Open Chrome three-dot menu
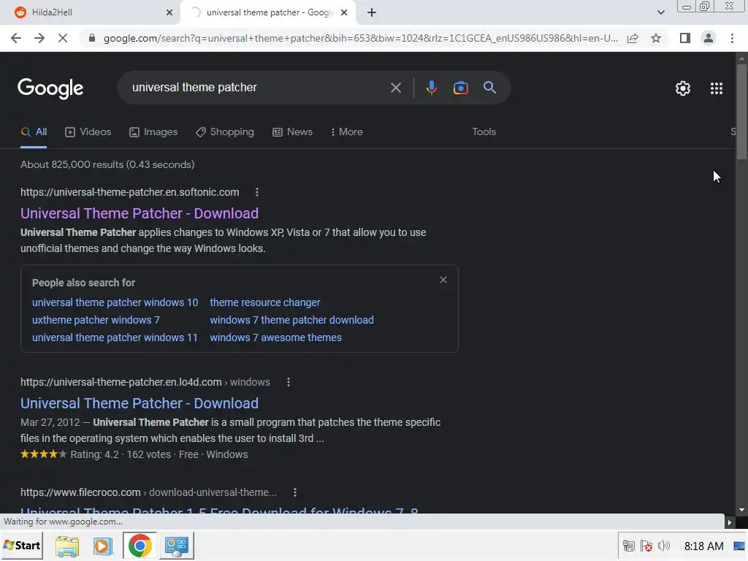 732,38
